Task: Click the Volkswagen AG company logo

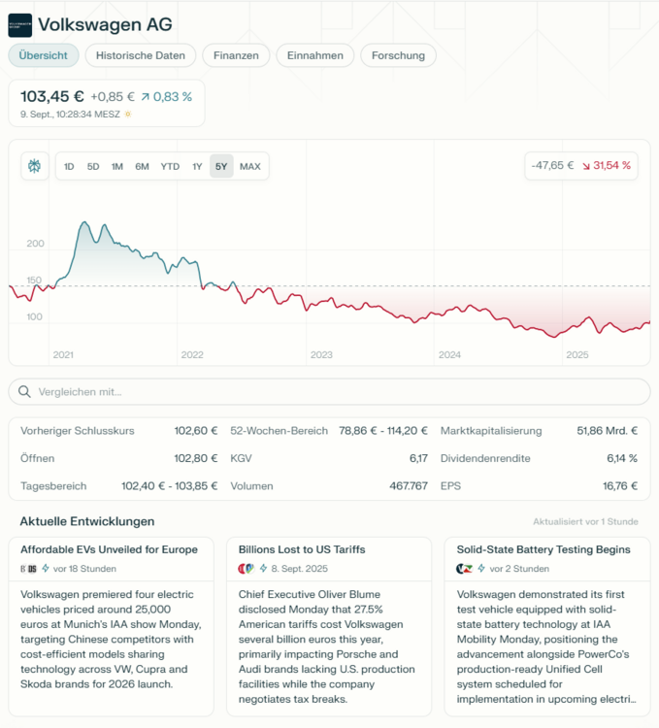Action: click(19, 24)
